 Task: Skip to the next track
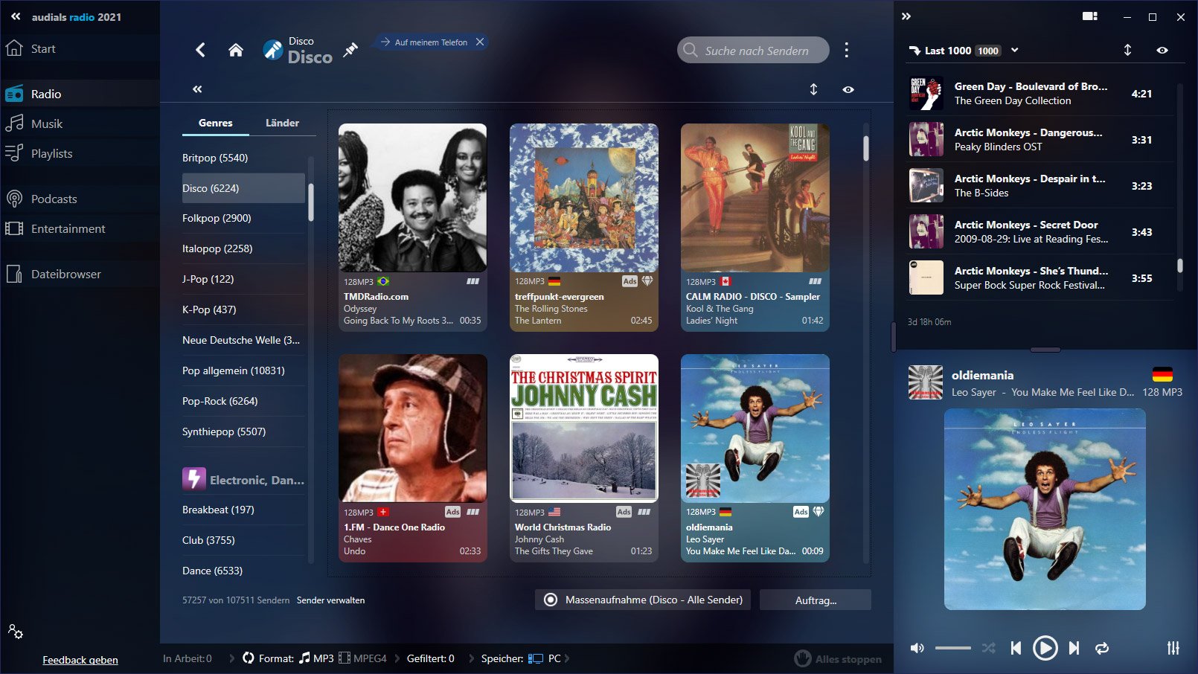coord(1074,648)
